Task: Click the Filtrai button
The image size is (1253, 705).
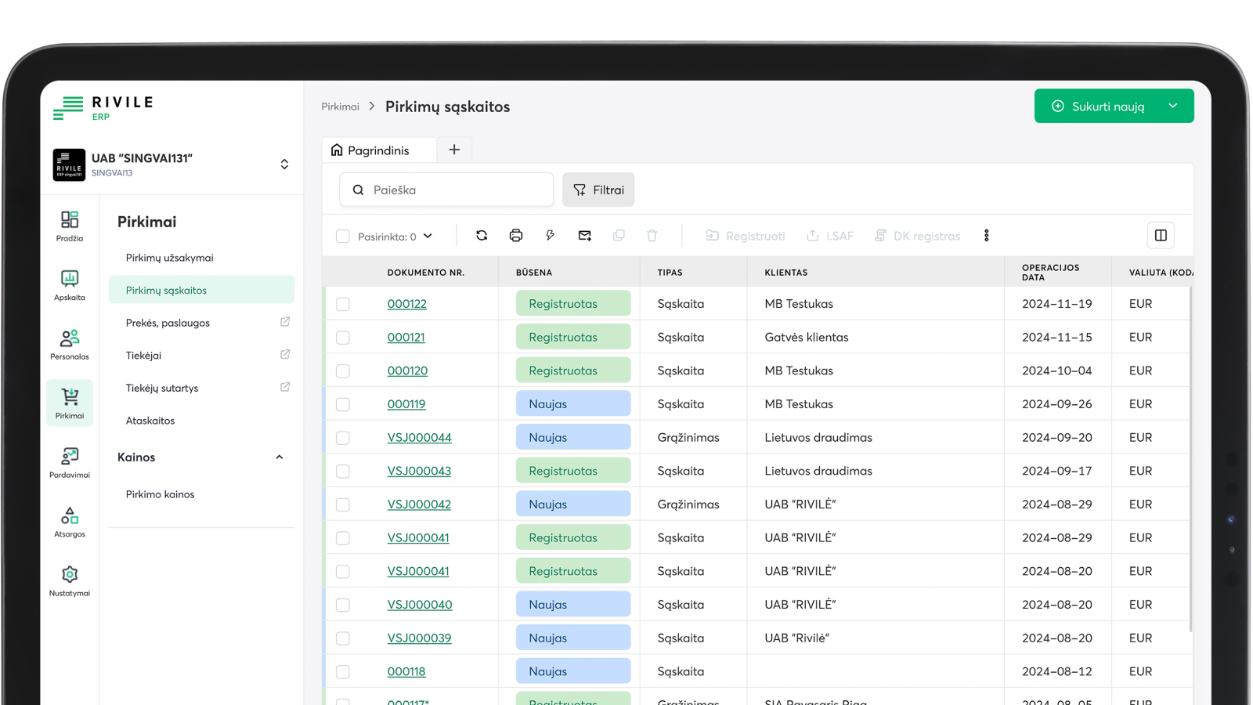Action: [x=598, y=190]
